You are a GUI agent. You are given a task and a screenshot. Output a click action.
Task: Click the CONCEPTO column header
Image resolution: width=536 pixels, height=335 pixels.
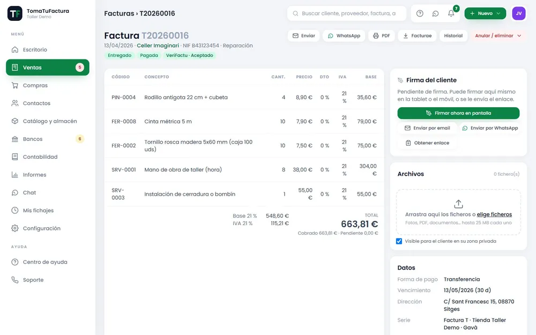pyautogui.click(x=157, y=77)
